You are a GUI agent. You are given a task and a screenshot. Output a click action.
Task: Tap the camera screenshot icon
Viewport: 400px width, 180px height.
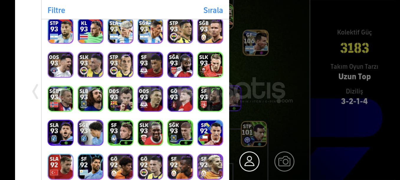pyautogui.click(x=284, y=161)
